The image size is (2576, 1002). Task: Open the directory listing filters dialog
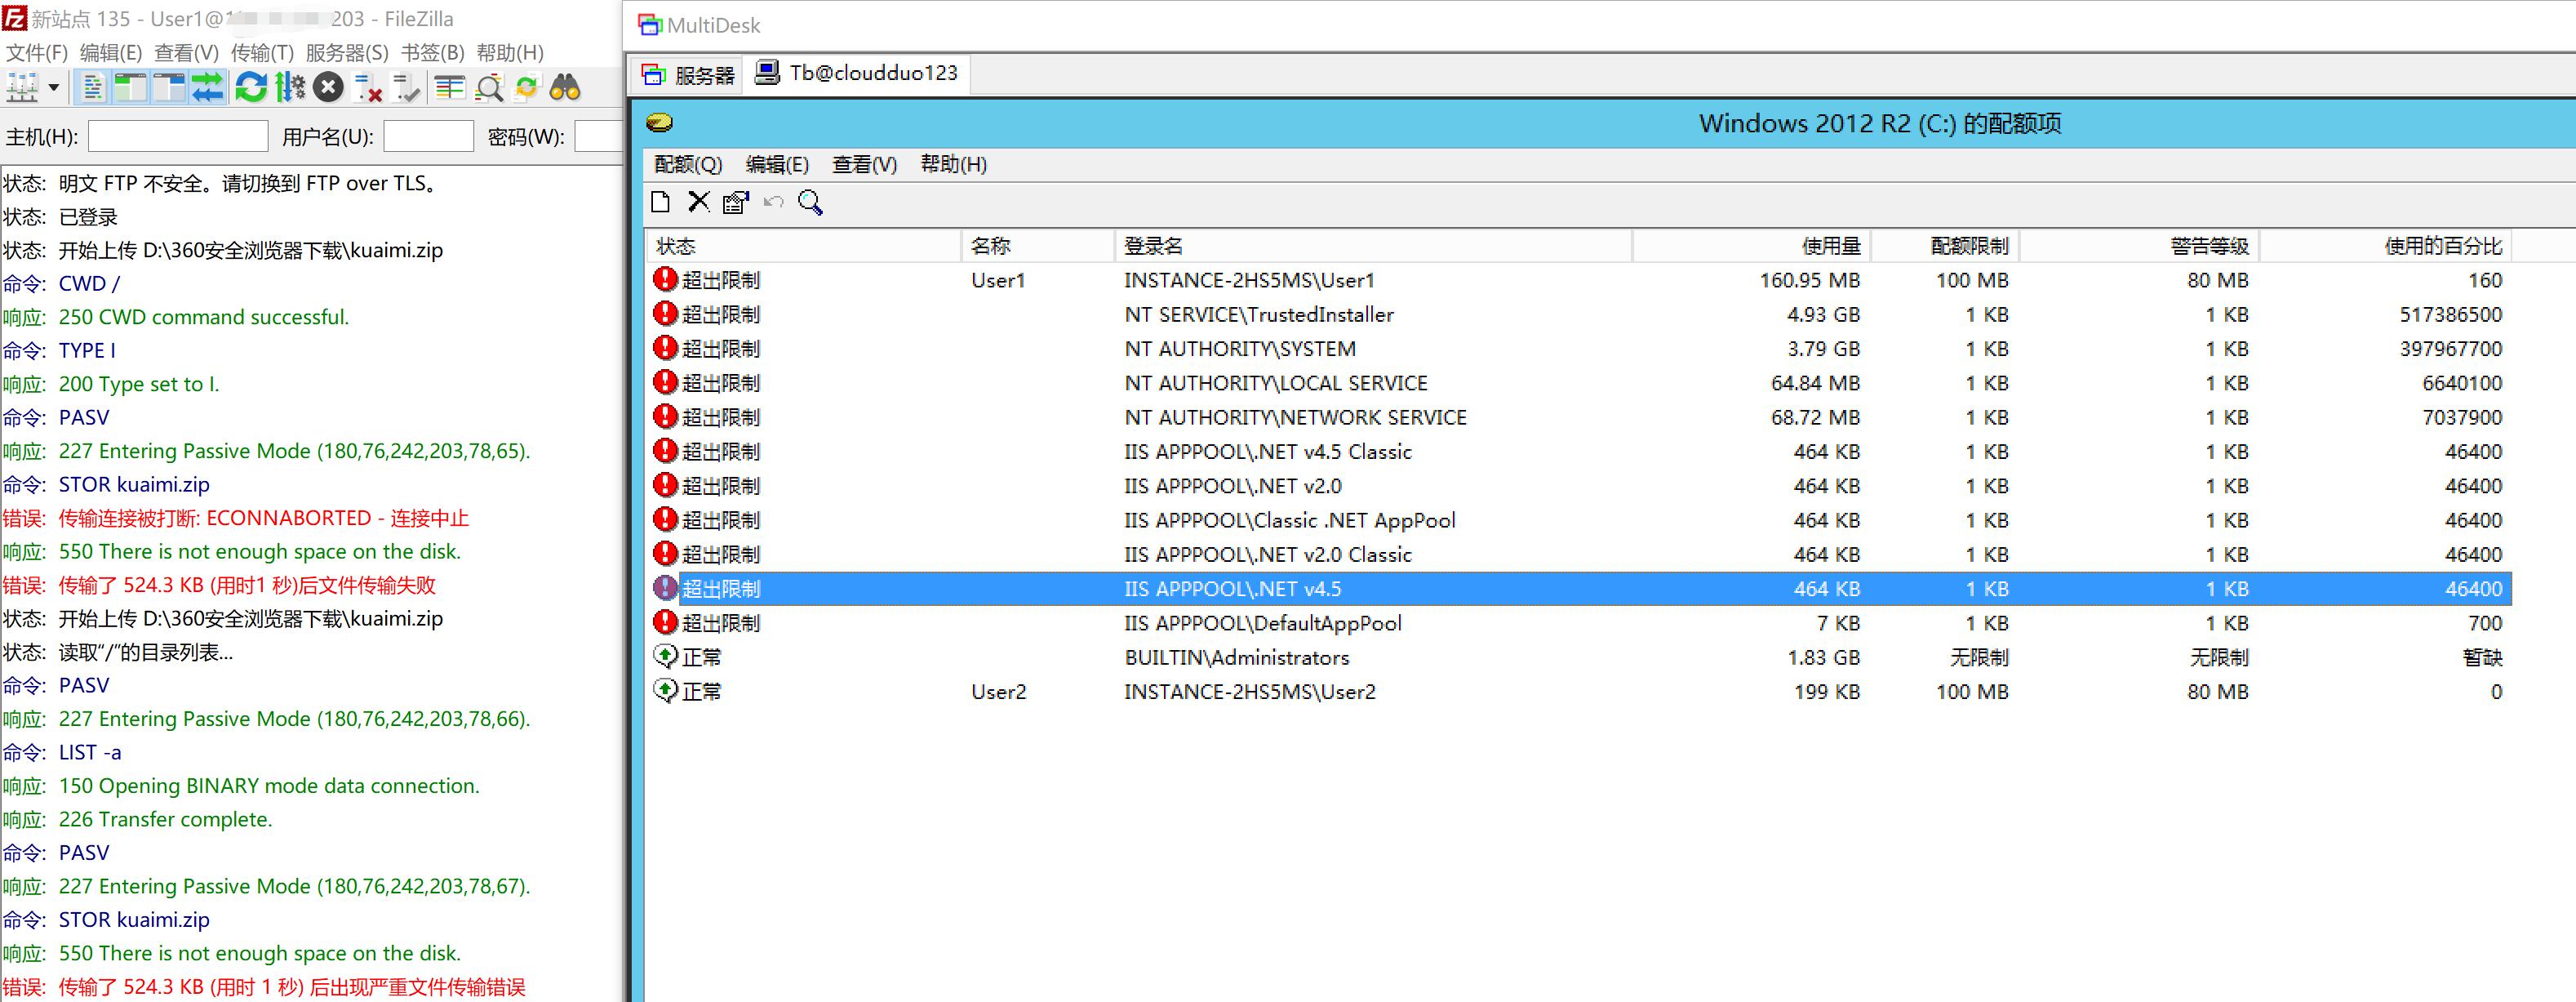tap(450, 88)
